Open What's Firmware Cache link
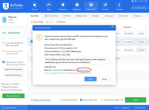Viewport: 149px width, 110px height. click(16, 64)
